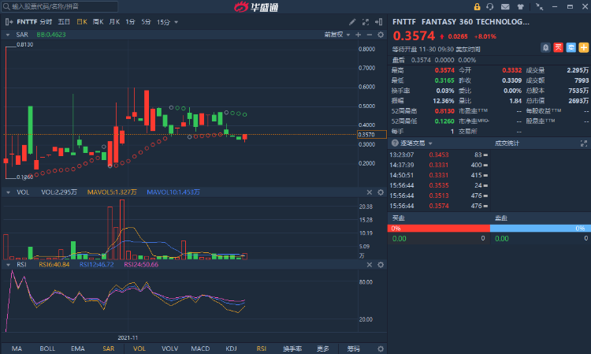
Task: Close the VOL indicator panel
Action: click(x=370, y=192)
